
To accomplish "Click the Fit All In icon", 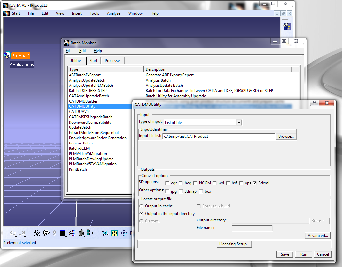I will point(114,233).
